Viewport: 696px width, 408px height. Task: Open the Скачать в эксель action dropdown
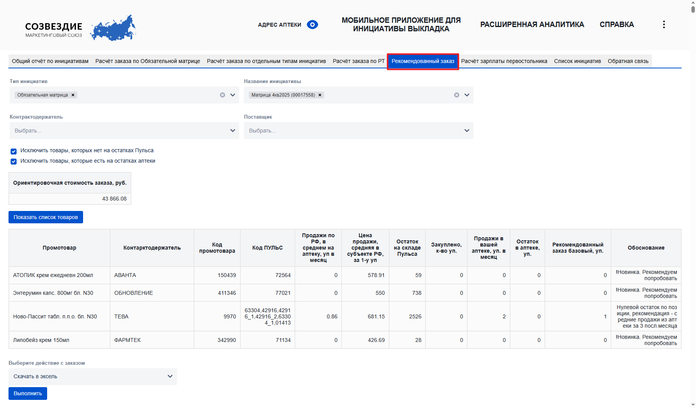coord(93,376)
